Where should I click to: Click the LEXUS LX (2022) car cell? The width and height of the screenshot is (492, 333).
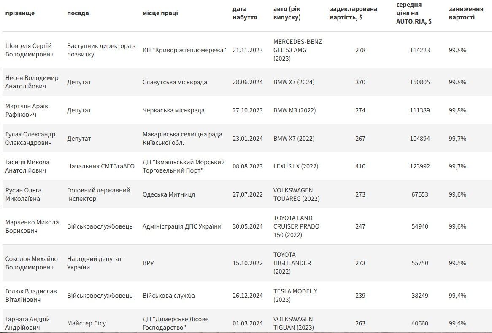[x=295, y=166]
